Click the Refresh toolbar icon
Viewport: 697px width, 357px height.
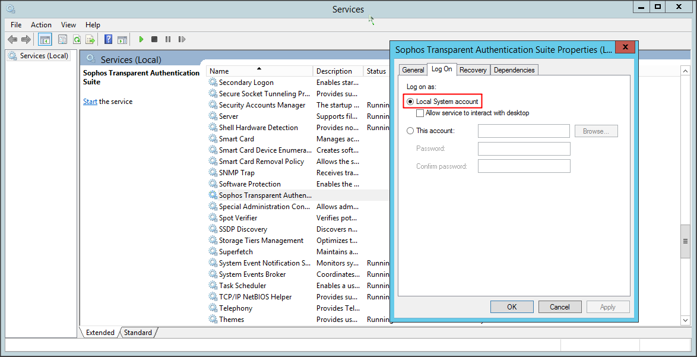tap(77, 39)
